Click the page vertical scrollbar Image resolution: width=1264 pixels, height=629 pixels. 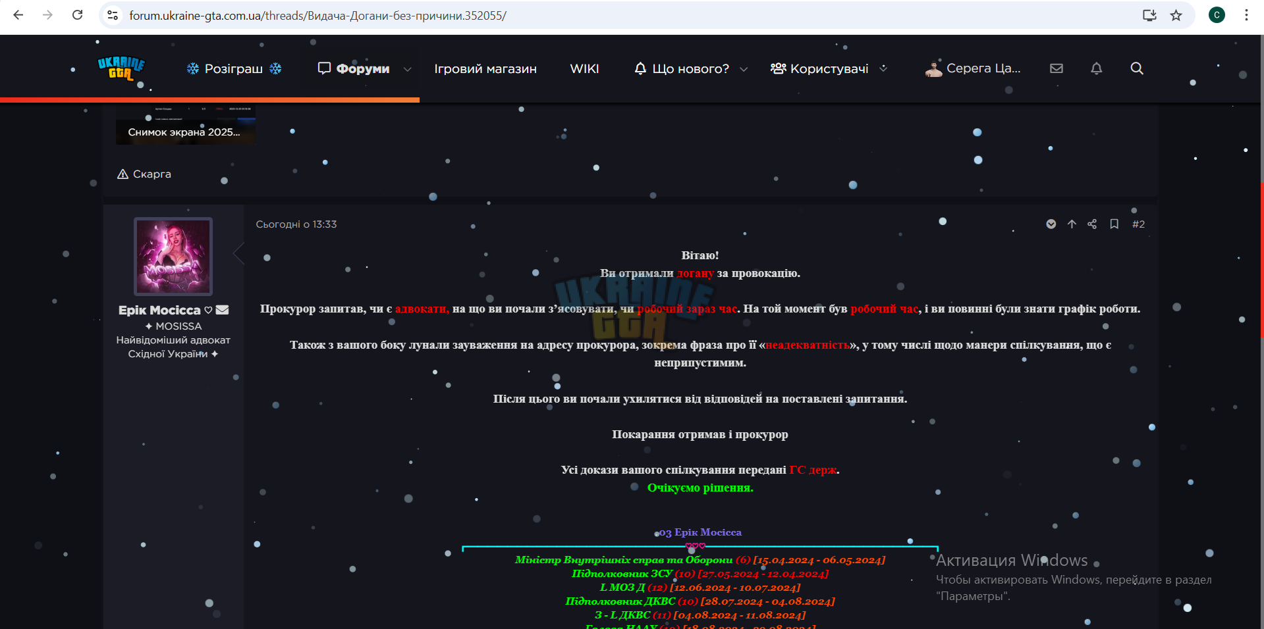click(x=1261, y=263)
